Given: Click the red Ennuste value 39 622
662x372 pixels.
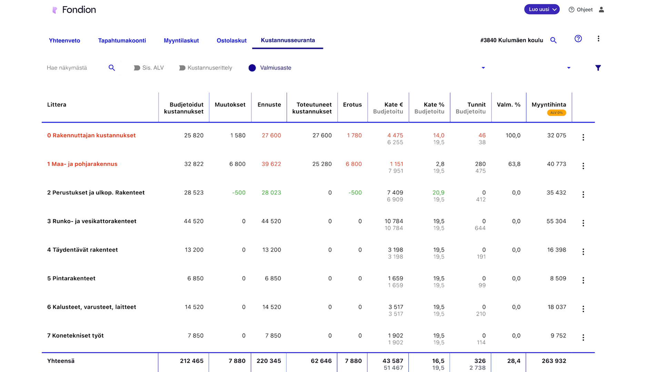Looking at the screenshot, I should pos(271,164).
